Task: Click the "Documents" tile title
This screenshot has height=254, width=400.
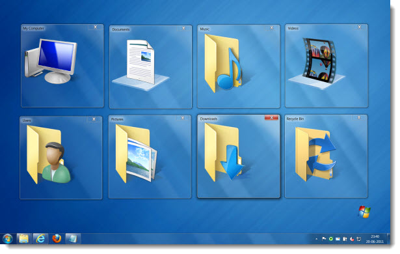Action: [x=121, y=29]
